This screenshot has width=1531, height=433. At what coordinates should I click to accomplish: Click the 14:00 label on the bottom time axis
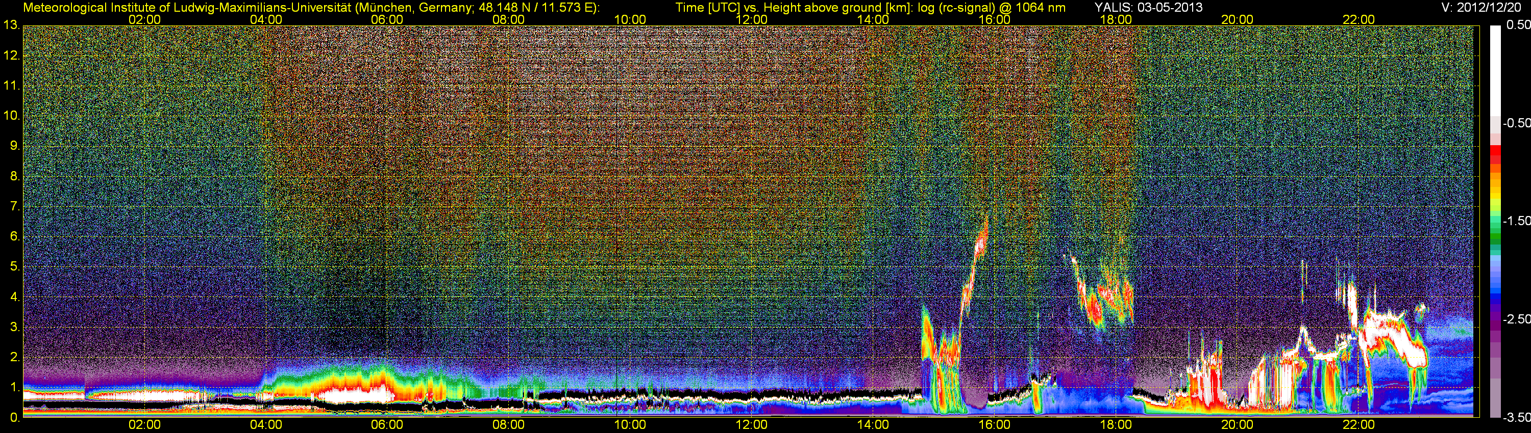pyautogui.click(x=873, y=425)
